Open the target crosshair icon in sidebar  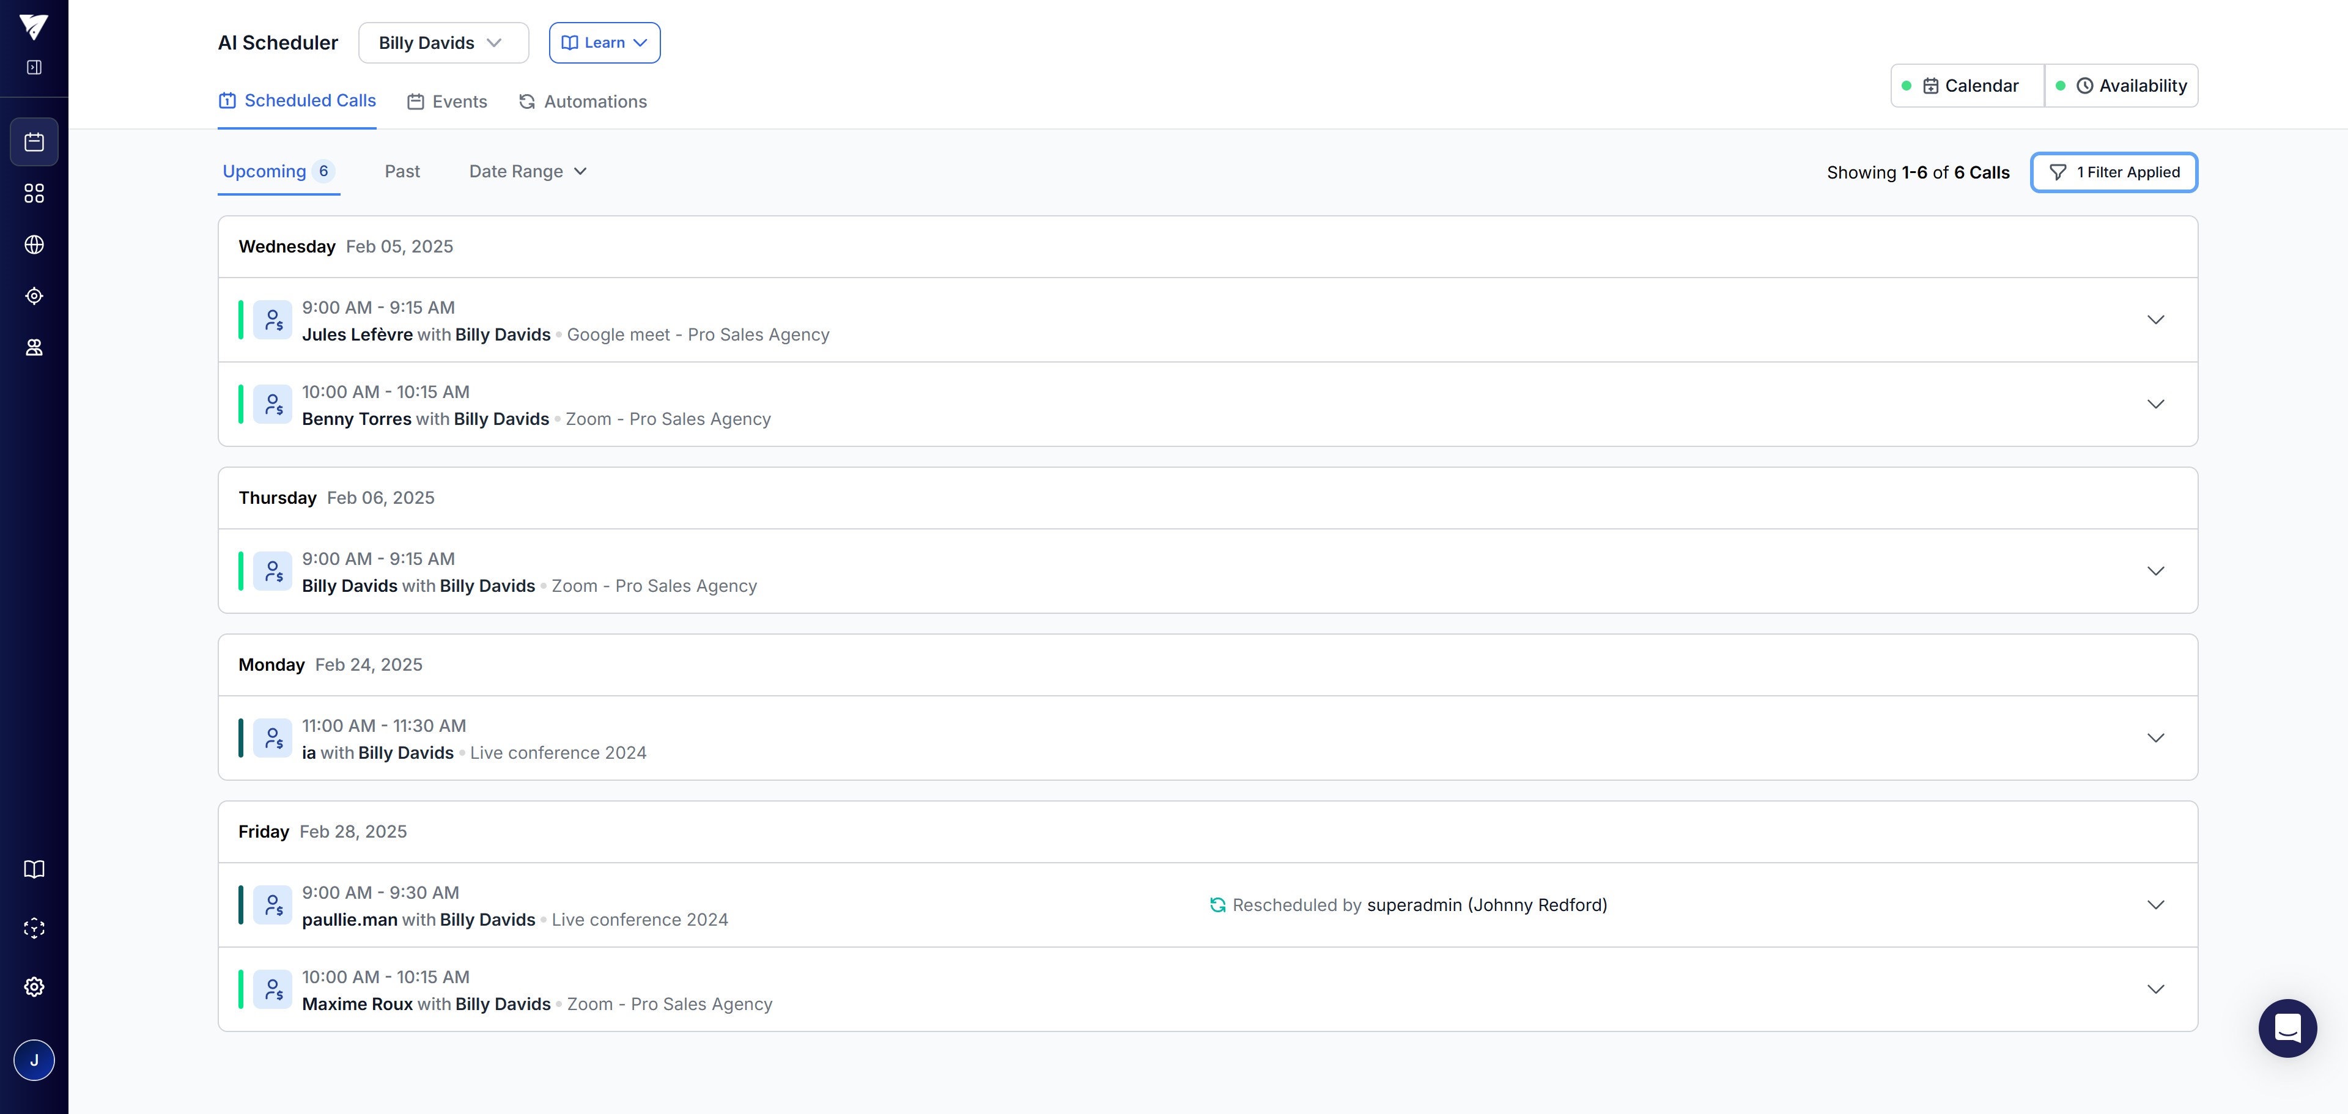[x=34, y=297]
